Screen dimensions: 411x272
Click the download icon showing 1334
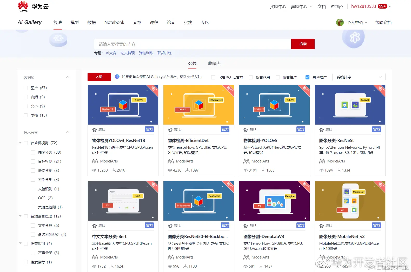coord(339,170)
